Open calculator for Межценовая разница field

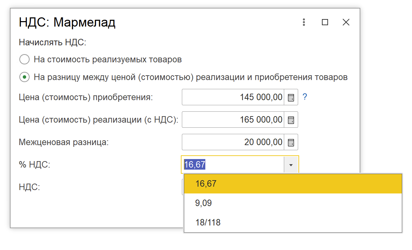pos(291,142)
